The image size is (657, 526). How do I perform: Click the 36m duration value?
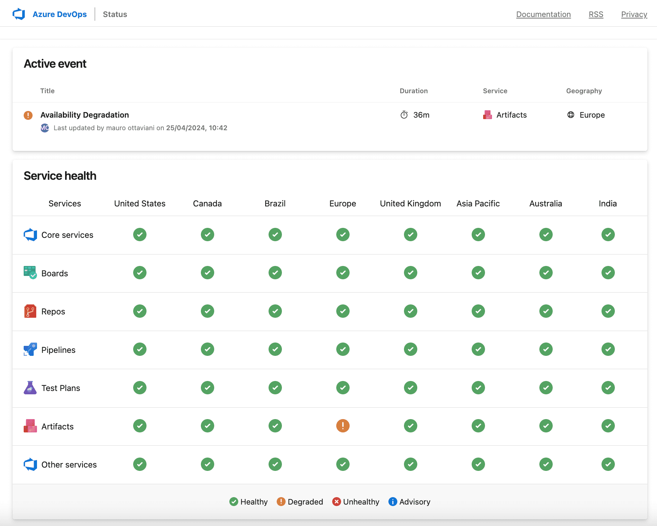[x=421, y=115]
